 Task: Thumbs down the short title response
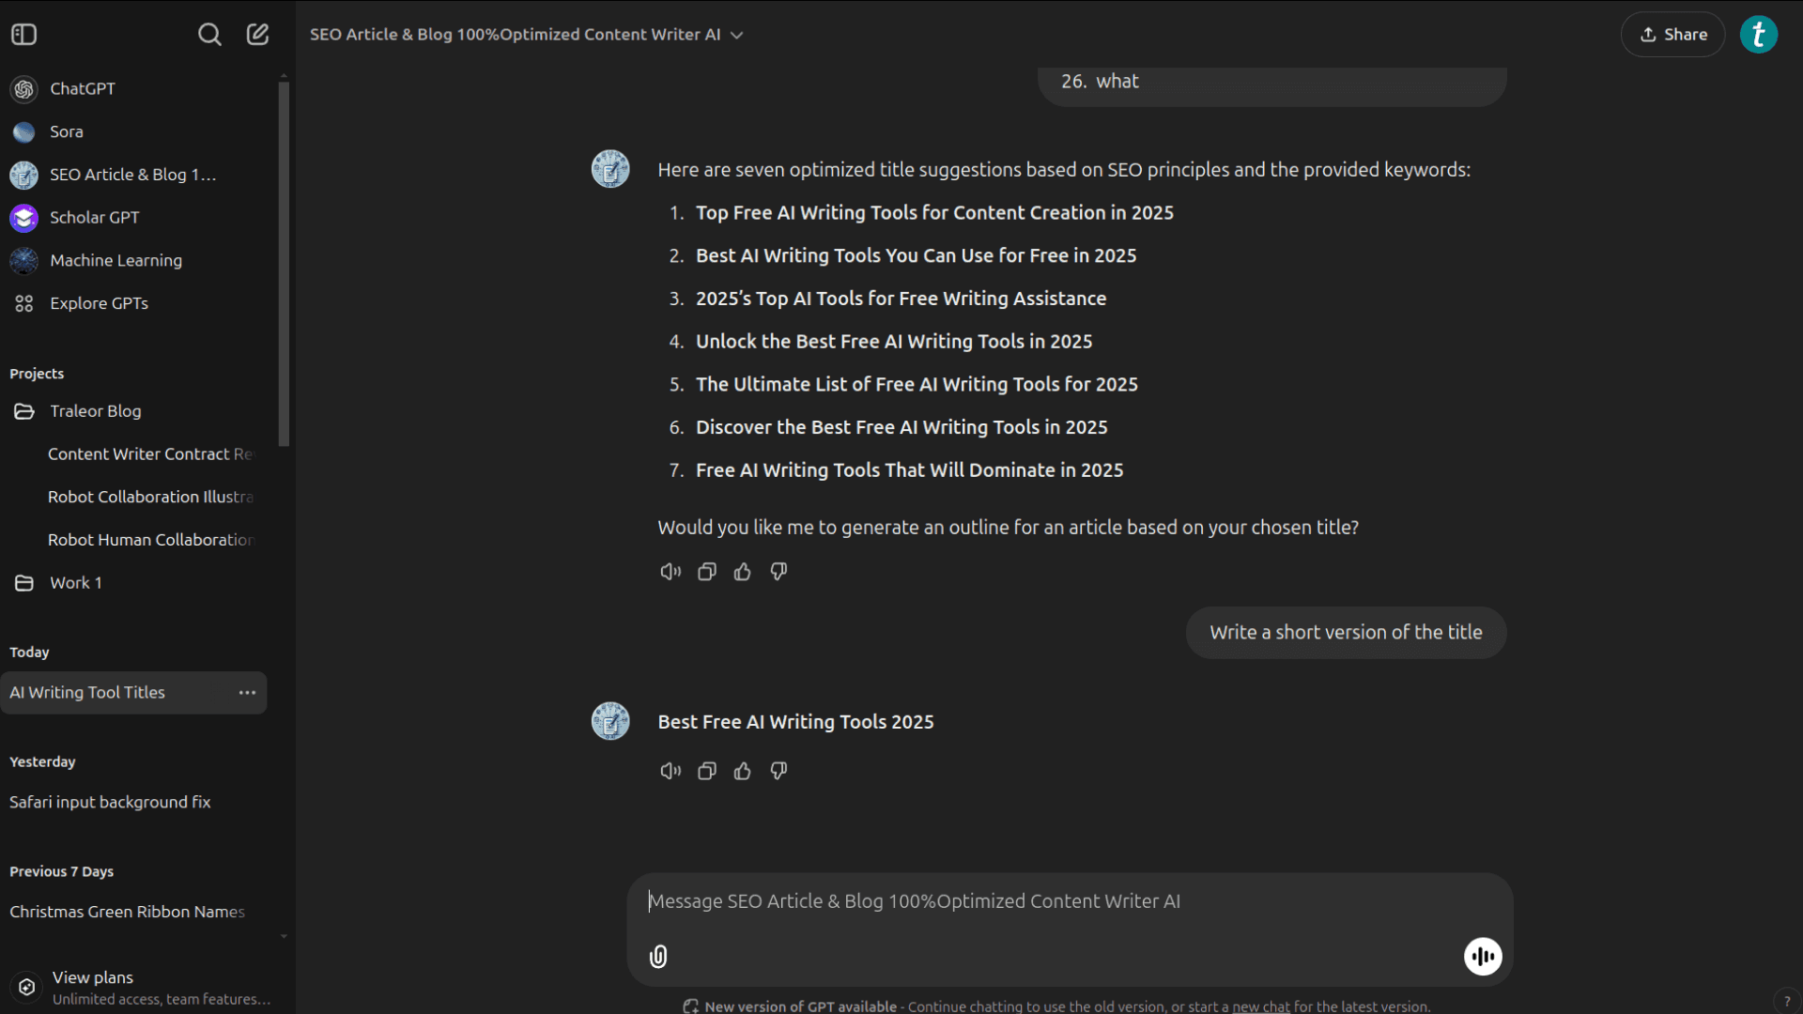(778, 770)
